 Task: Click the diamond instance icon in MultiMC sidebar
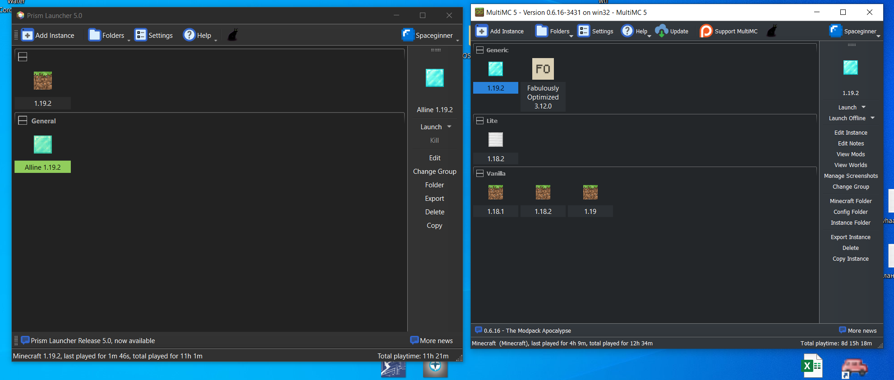point(851,68)
